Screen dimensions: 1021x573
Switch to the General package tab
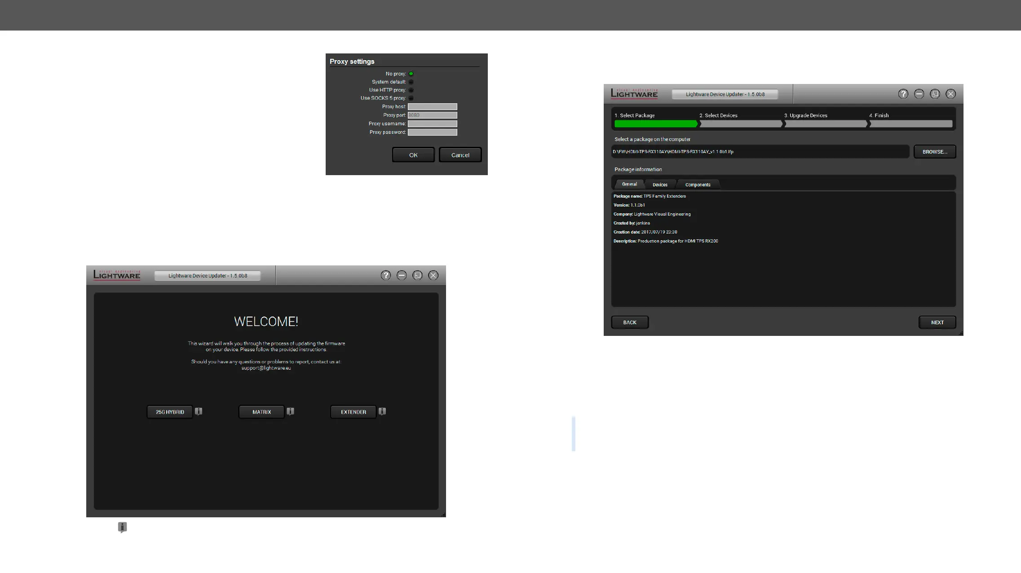[629, 184]
